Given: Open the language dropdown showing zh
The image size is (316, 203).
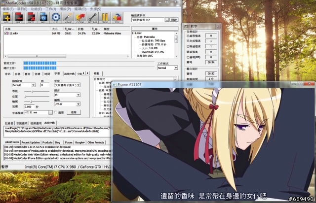Looking at the screenshot, I should [x=78, y=95].
